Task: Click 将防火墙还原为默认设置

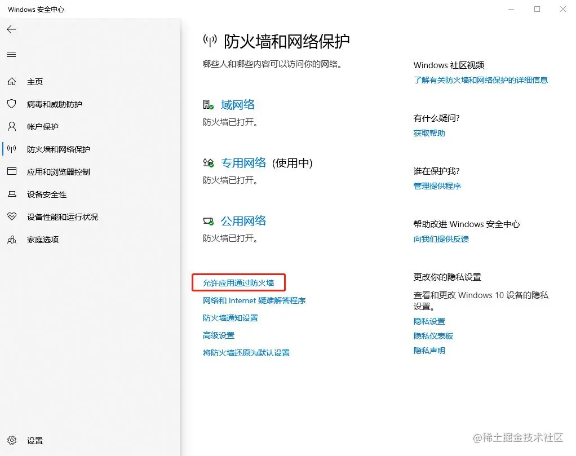Action: (246, 353)
